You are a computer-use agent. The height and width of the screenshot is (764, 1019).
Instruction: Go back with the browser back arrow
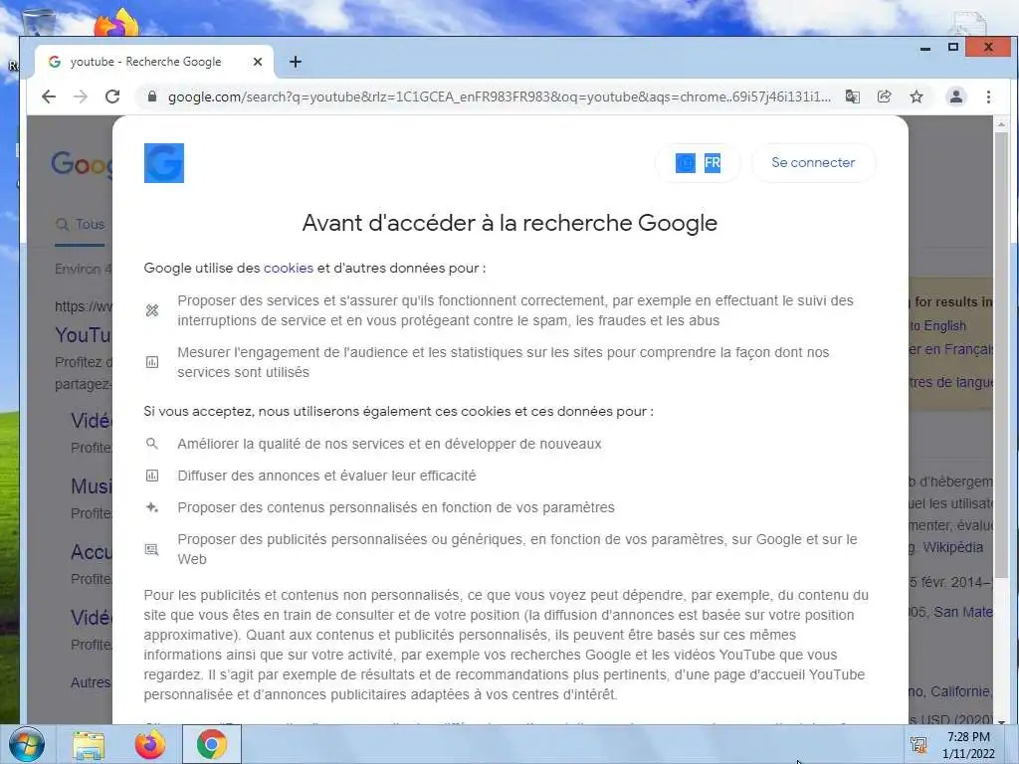tap(49, 96)
